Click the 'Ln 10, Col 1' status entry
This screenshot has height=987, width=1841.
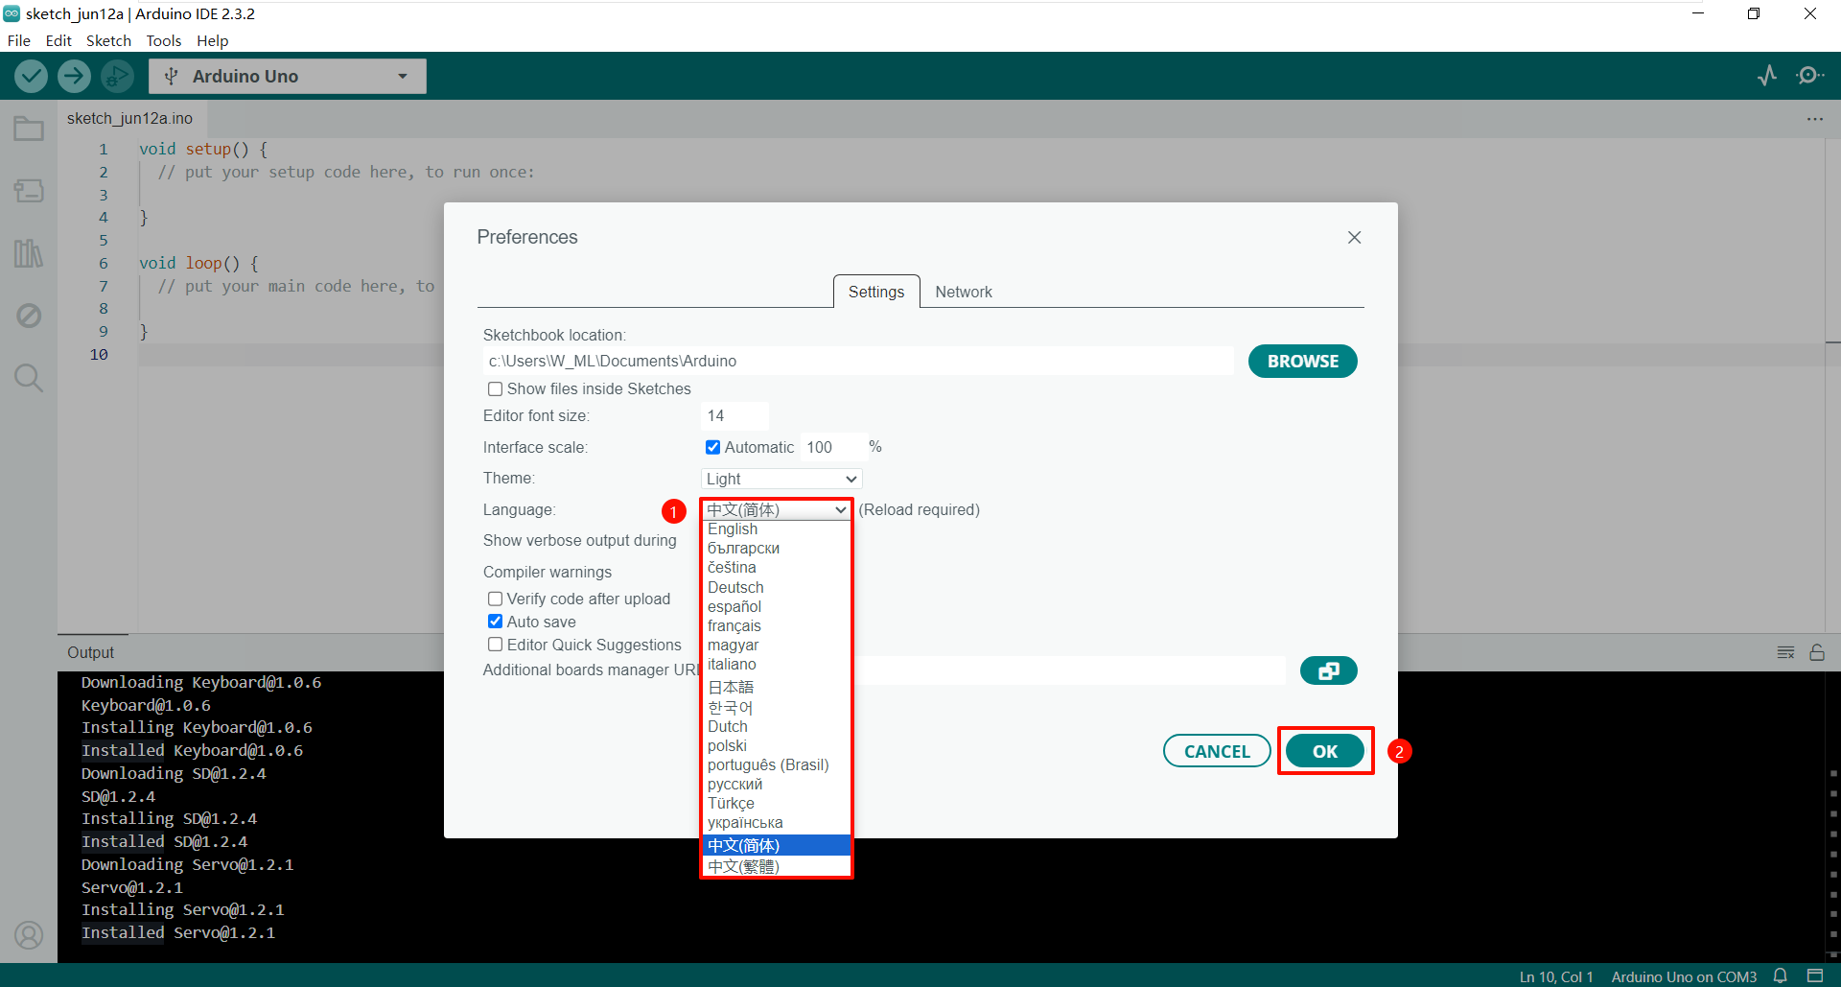[x=1556, y=976]
